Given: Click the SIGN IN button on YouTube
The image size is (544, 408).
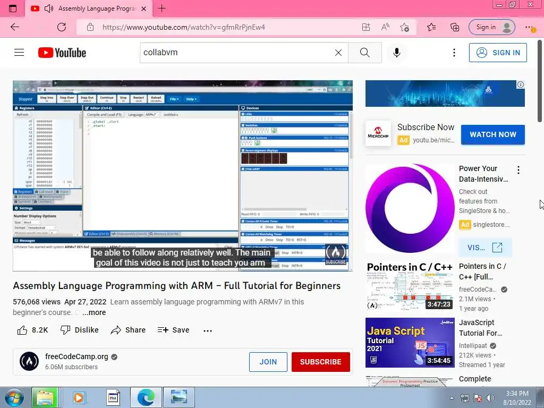Looking at the screenshot, I should (498, 53).
